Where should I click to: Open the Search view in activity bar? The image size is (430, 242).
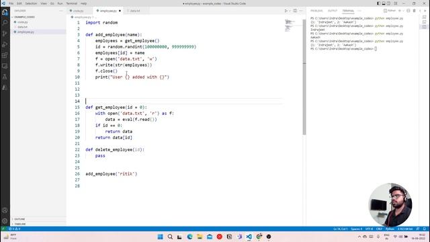[5, 23]
